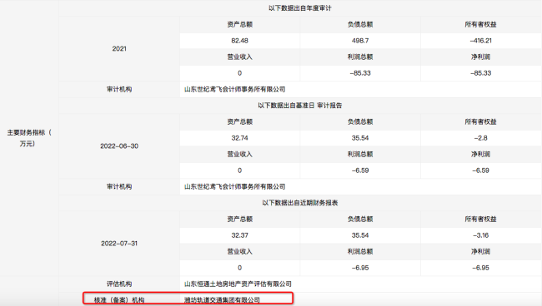Select the 2022-06-30 净利润 value -6.59
542x306 pixels.
(x=480, y=170)
